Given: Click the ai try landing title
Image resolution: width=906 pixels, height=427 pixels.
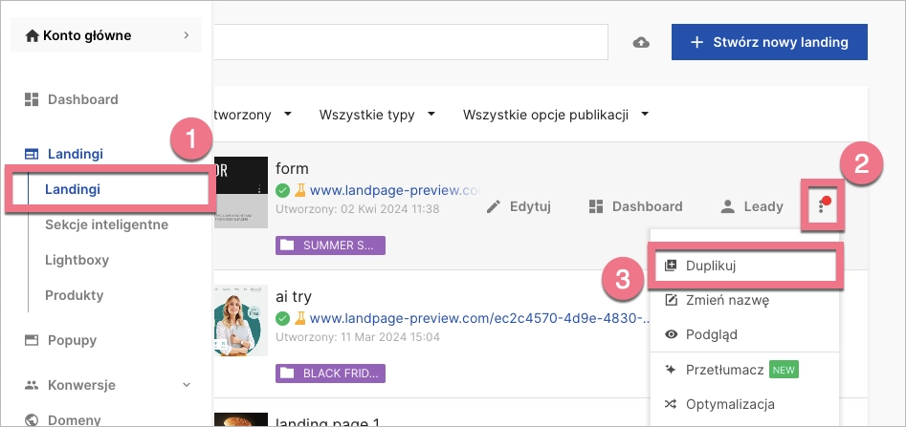Looking at the screenshot, I should (x=294, y=296).
